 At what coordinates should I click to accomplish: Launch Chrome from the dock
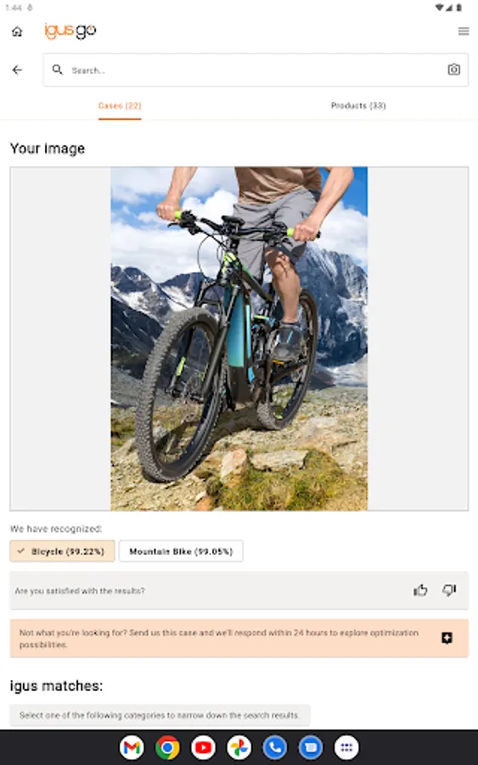tap(167, 747)
